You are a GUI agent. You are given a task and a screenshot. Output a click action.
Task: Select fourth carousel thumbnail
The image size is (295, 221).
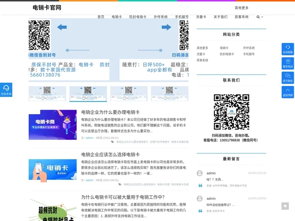coord(170,94)
